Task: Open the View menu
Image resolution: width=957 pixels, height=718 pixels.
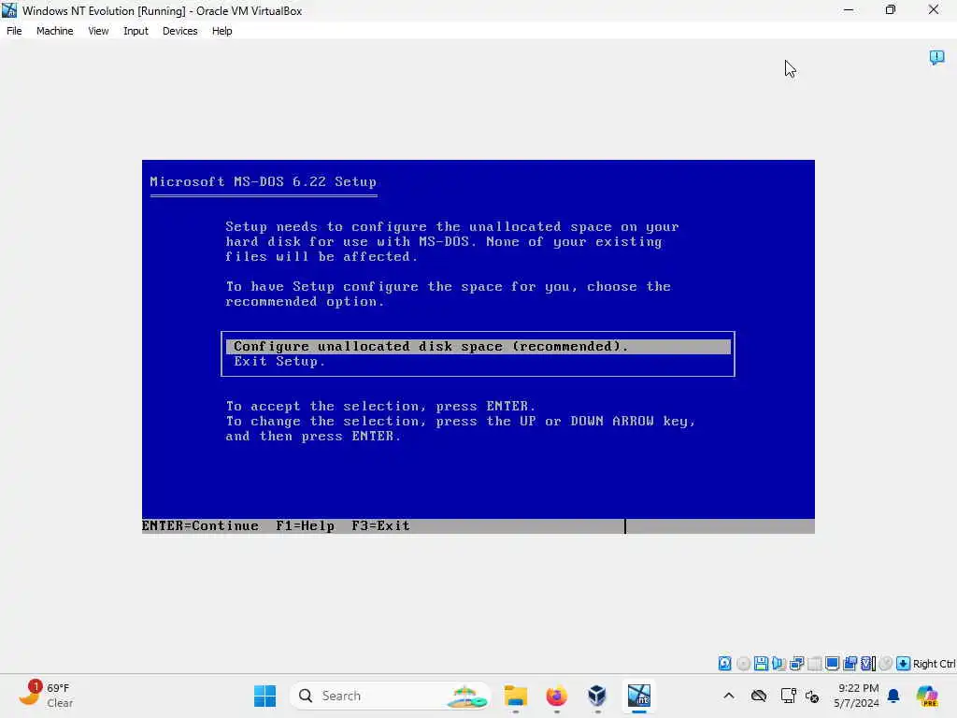Action: 98,31
